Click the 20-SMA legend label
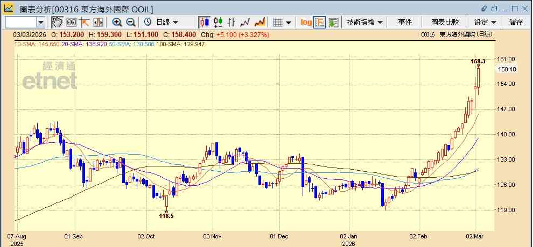Viewport: 533px width, 247px height. pos(83,44)
